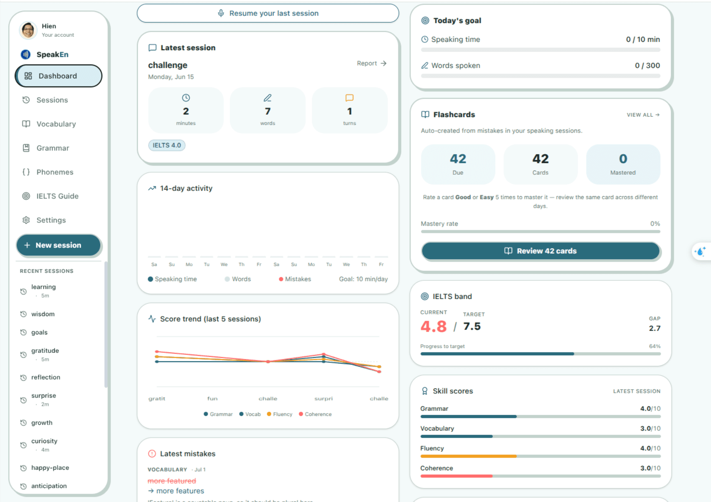Screen dimensions: 711x502
Task: Click the Sessions history icon
Action: tap(26, 100)
